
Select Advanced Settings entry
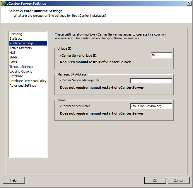(28, 85)
